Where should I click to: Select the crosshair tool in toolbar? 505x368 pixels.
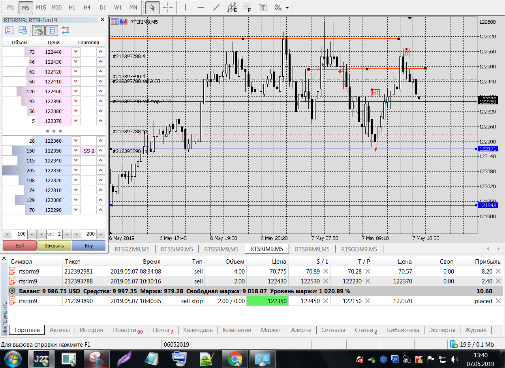click(168, 8)
